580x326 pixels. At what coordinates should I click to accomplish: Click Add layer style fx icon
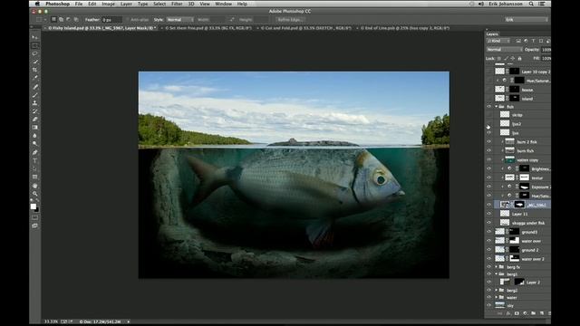508,313
